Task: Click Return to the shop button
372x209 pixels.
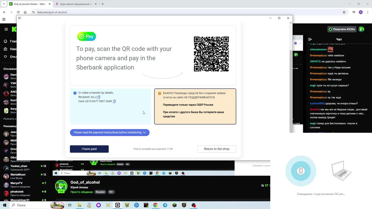Action: click(217, 149)
